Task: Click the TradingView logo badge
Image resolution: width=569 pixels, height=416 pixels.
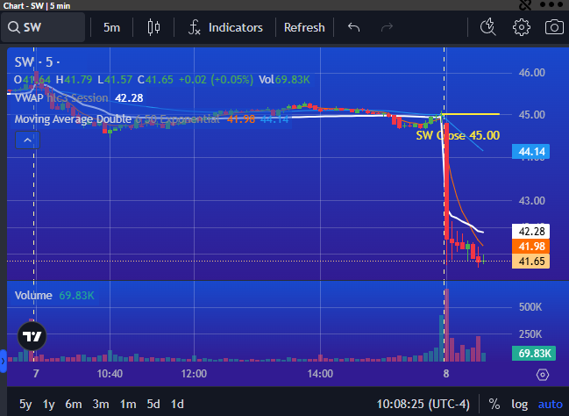Action: pos(32,336)
